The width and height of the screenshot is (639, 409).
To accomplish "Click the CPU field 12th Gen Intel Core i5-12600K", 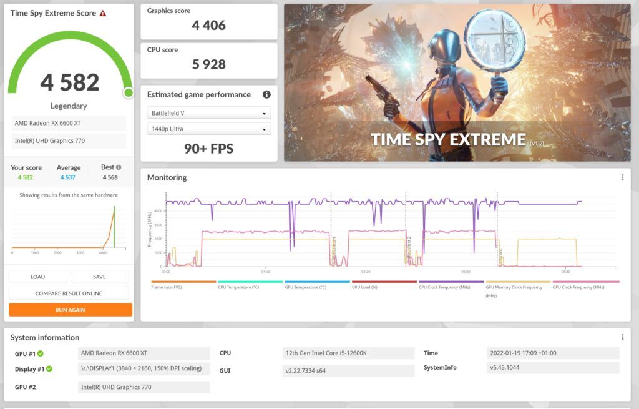I will 348,353.
